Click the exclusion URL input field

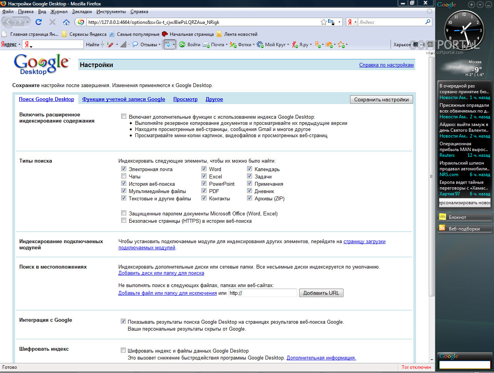[x=263, y=293]
